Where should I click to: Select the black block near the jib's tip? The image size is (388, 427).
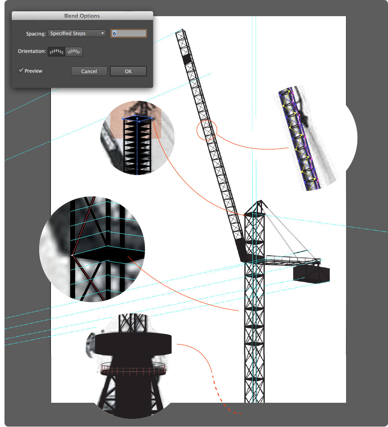[187, 59]
